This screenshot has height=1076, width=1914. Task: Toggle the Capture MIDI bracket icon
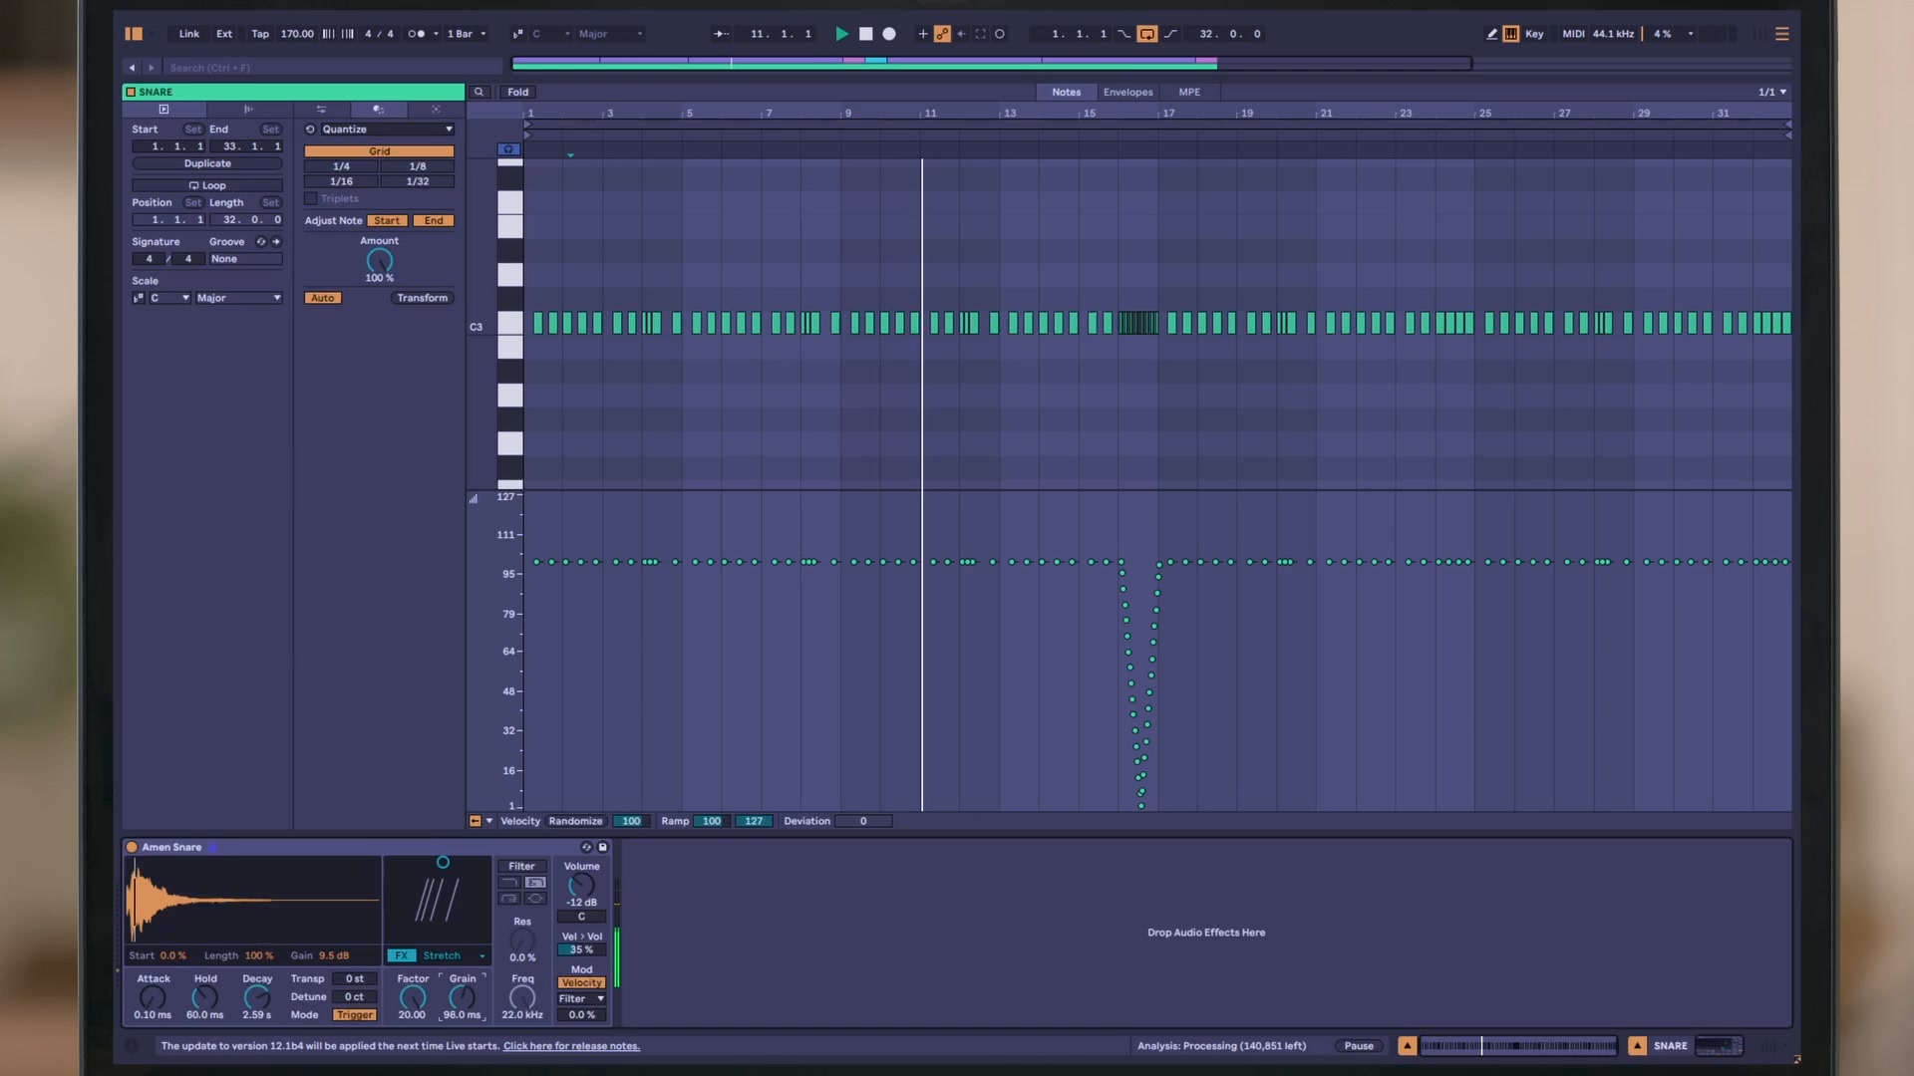(x=980, y=34)
